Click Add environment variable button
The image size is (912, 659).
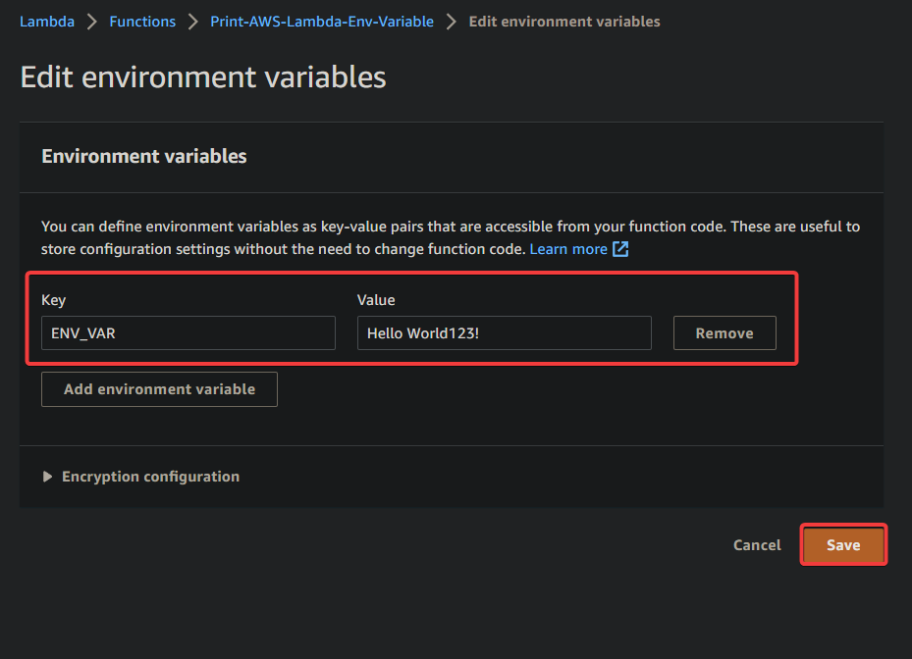(159, 389)
